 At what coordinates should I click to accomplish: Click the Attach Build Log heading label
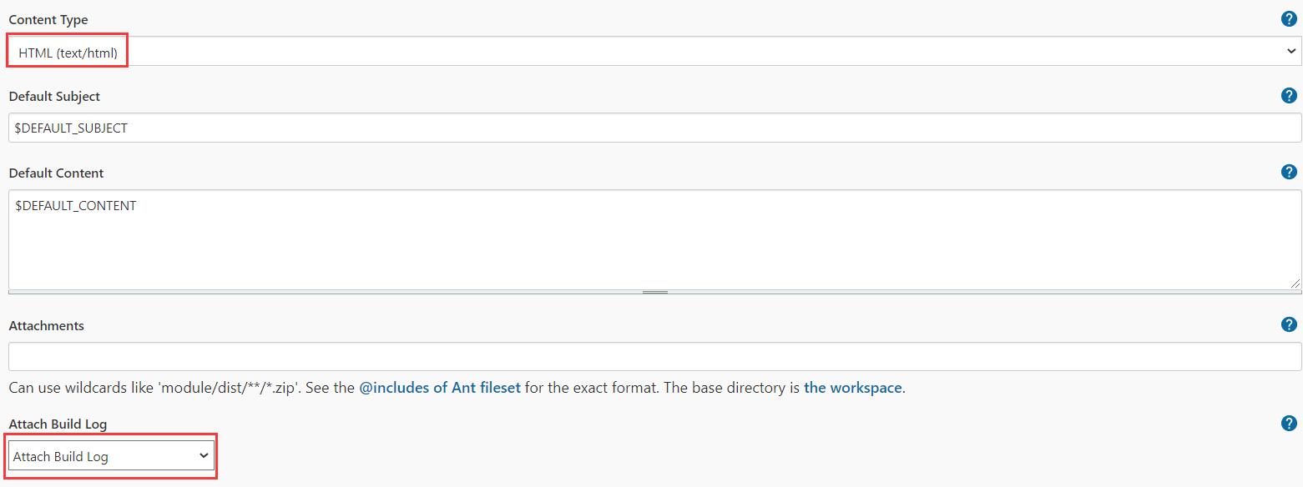pyautogui.click(x=58, y=424)
